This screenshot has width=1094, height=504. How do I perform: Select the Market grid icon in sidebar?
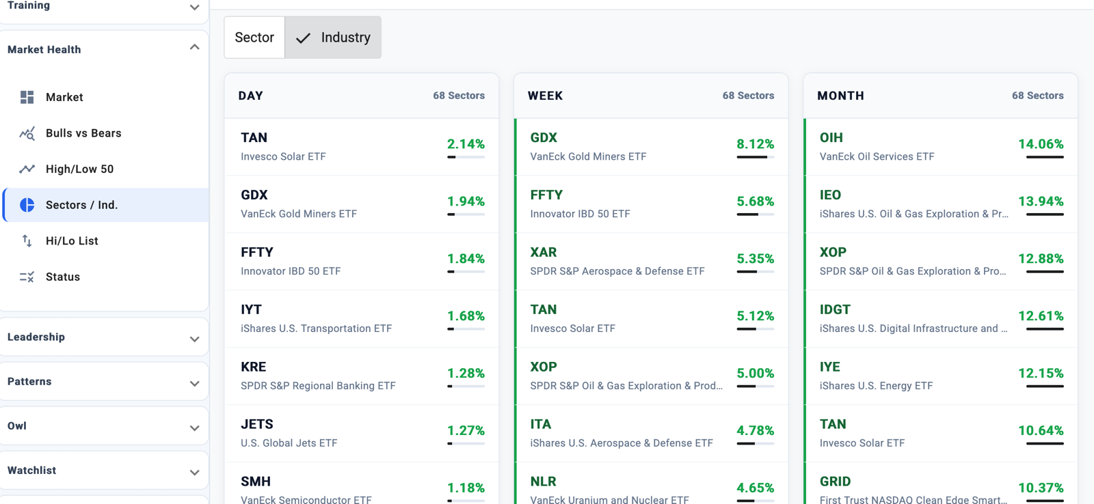[x=27, y=97]
